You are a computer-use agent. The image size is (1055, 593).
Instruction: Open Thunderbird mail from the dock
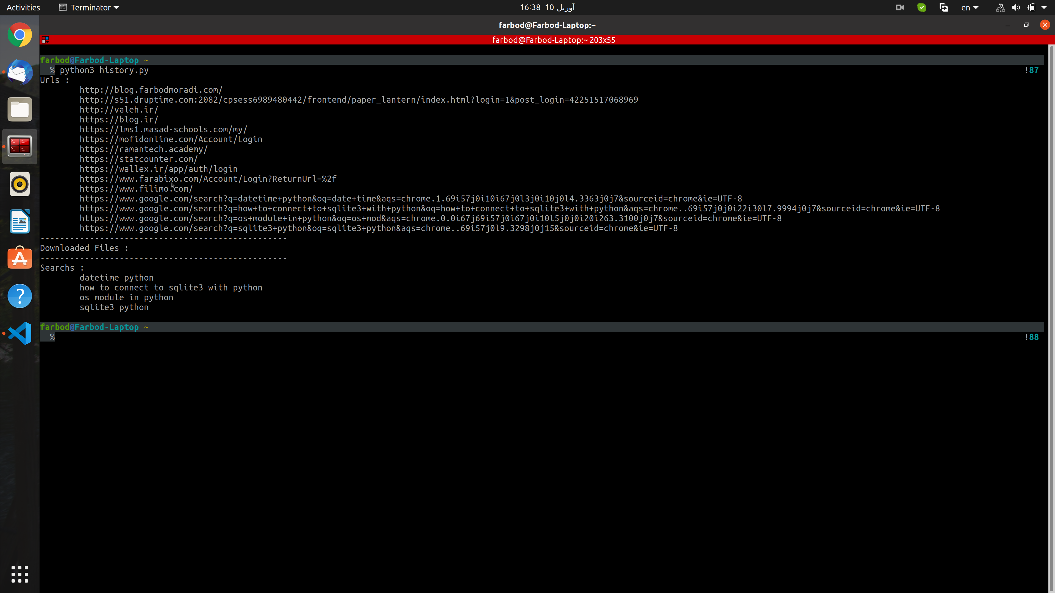[20, 72]
